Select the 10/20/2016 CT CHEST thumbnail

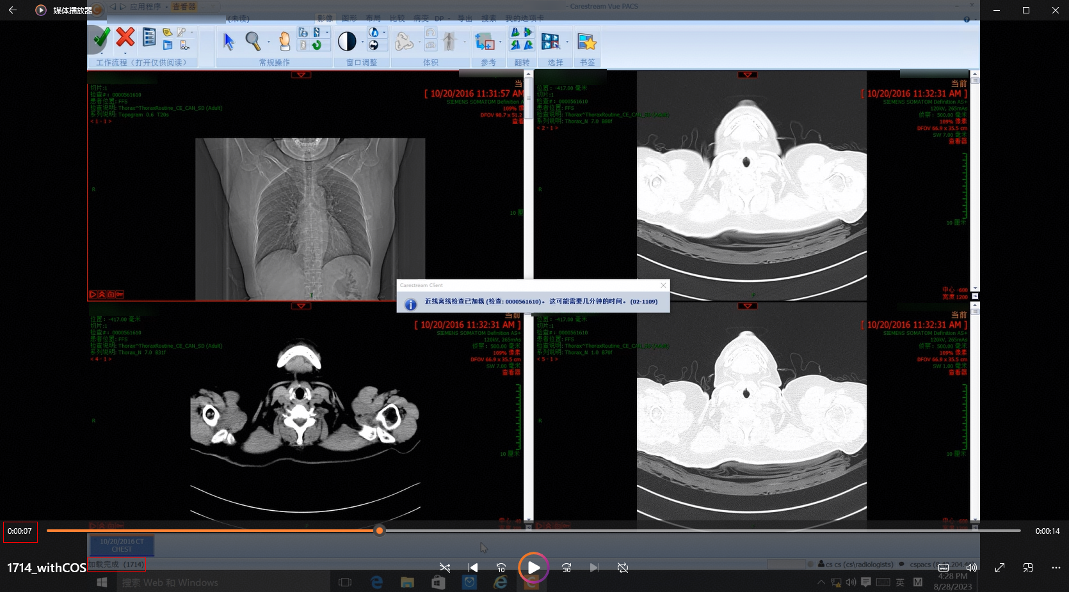click(x=122, y=545)
